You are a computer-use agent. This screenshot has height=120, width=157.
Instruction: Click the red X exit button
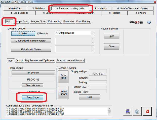(x=147, y=111)
